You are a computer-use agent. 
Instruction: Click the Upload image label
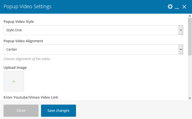tap(15, 68)
